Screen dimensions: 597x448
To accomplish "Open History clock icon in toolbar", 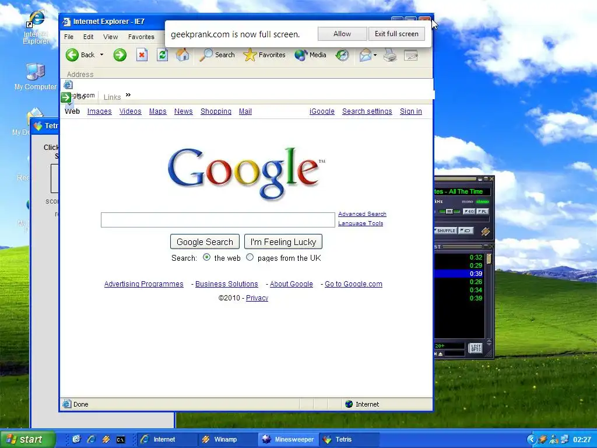I will point(342,55).
